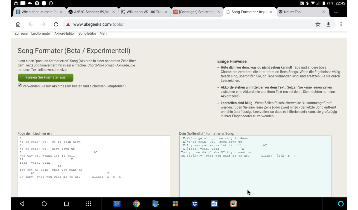Open Chrome from the taskbar
Image resolution: width=358 pixels, height=210 pixels.
tap(136, 204)
